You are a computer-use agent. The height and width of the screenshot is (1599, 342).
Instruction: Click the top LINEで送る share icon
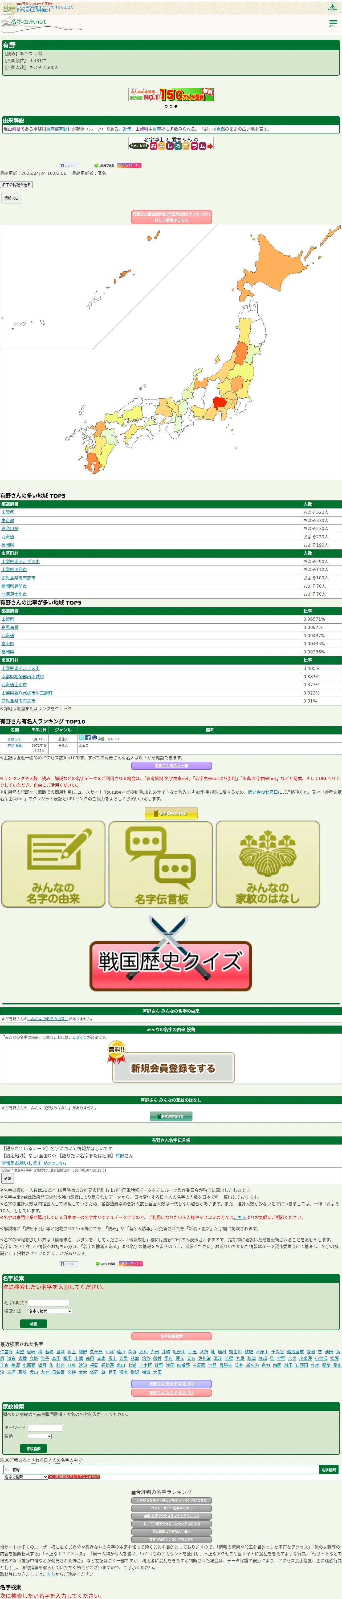click(104, 166)
